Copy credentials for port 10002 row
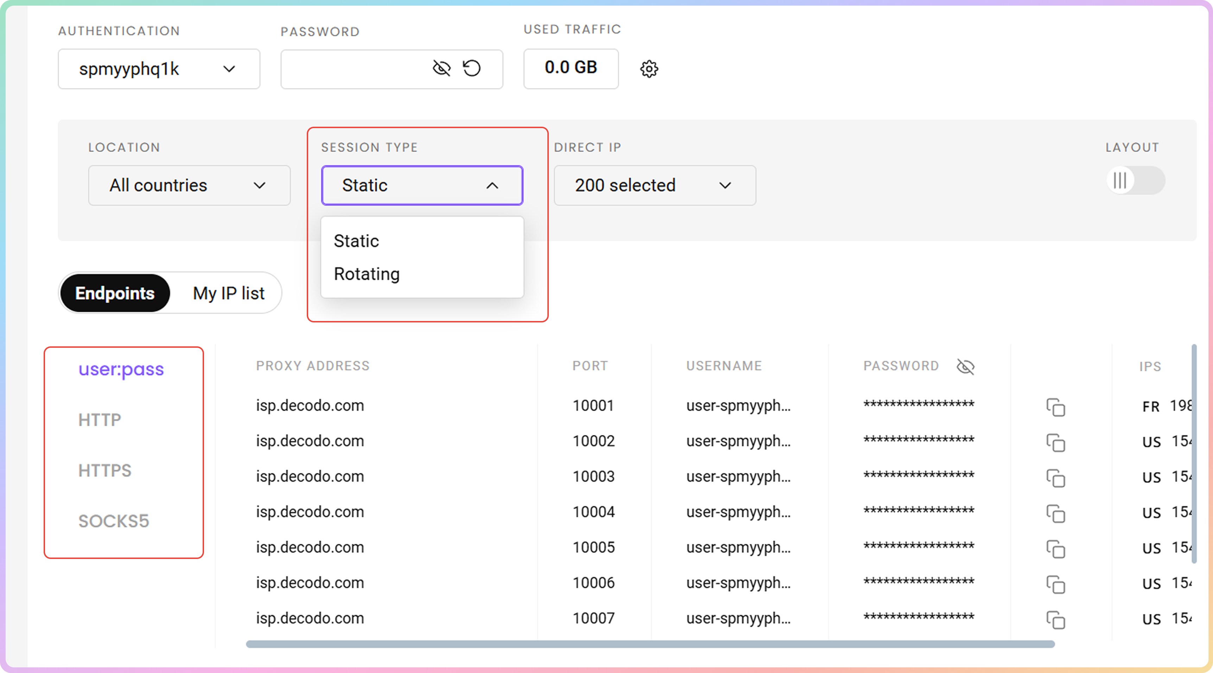The width and height of the screenshot is (1213, 673). click(x=1055, y=443)
